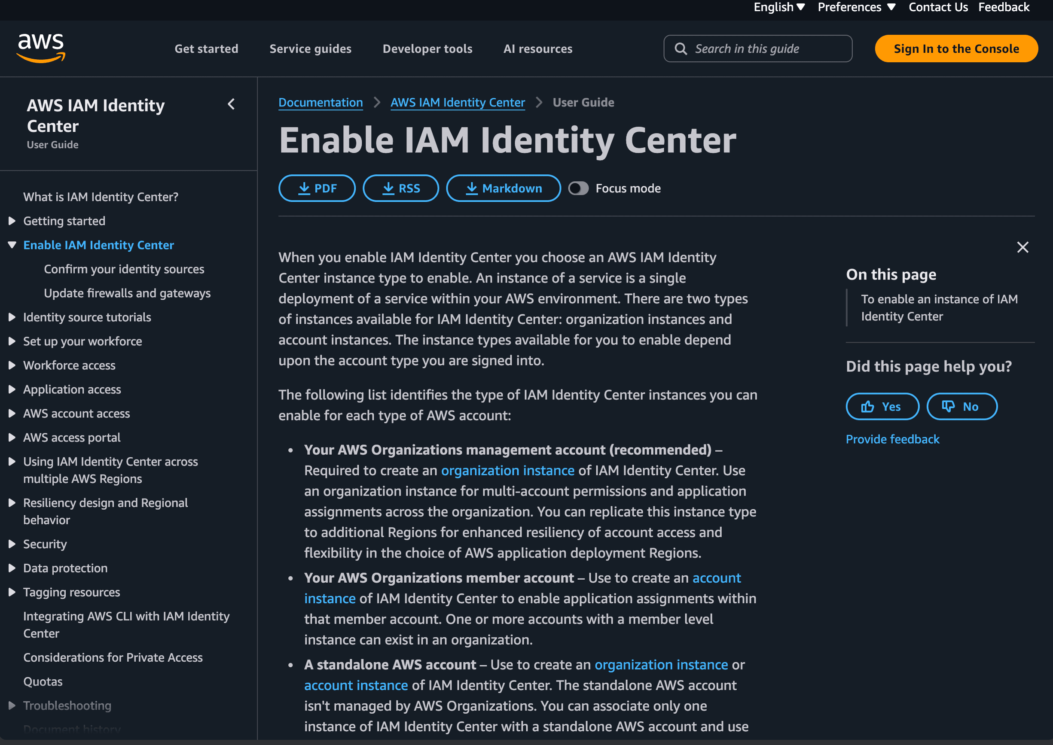Select the Enable IAM Identity Center sidebar item
Image resolution: width=1053 pixels, height=745 pixels.
coord(99,245)
